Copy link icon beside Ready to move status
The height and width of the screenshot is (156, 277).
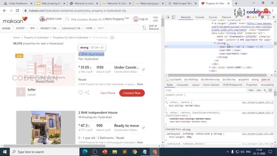click(x=143, y=128)
